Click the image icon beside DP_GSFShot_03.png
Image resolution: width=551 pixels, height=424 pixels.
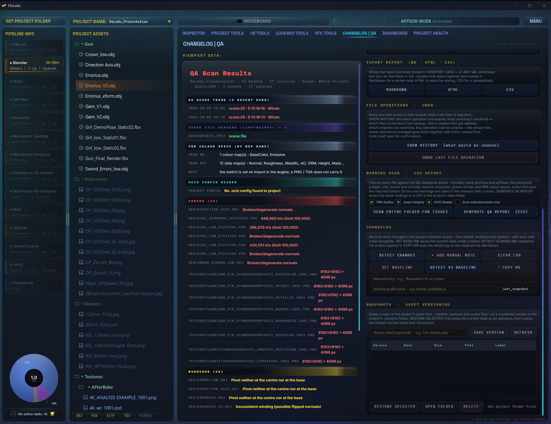pos(81,210)
